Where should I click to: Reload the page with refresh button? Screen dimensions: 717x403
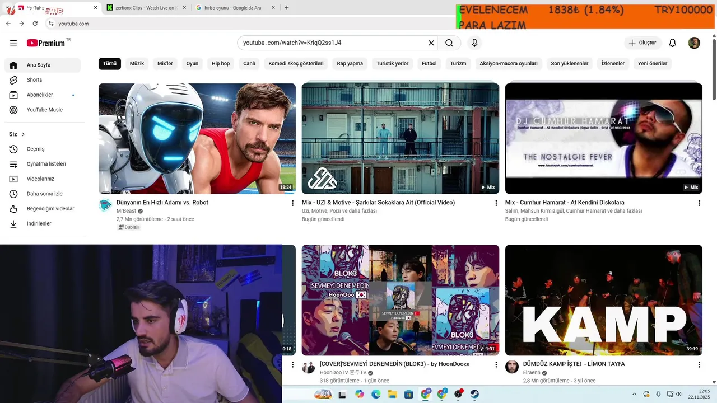click(35, 24)
